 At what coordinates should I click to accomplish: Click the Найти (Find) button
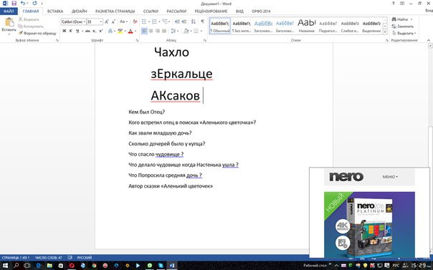coord(401,19)
